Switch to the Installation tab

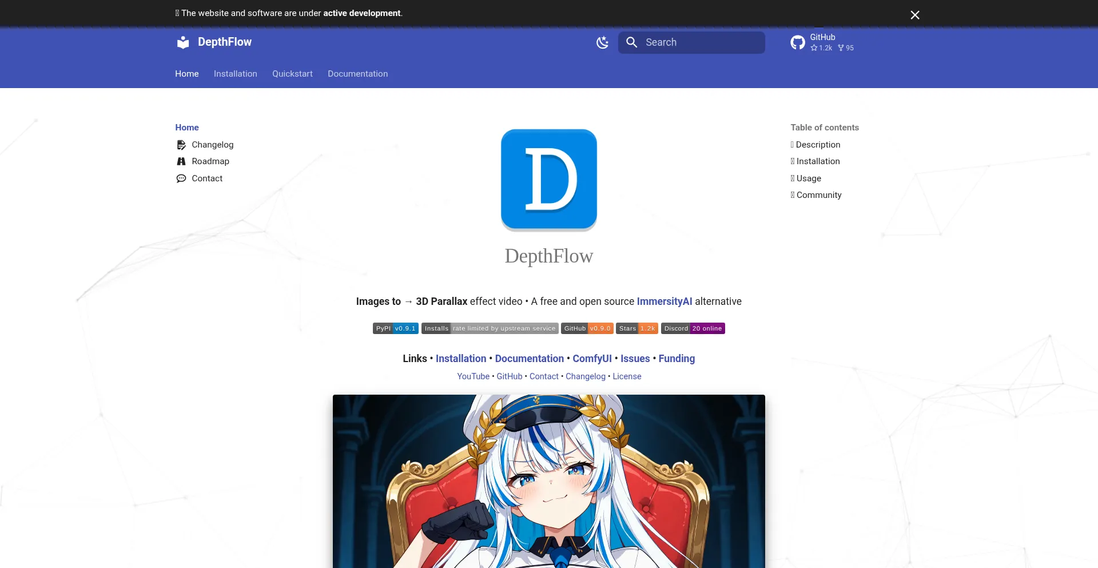tap(235, 74)
